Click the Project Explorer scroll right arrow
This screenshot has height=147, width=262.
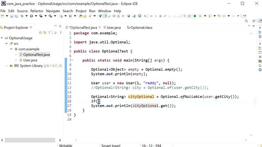point(60,140)
